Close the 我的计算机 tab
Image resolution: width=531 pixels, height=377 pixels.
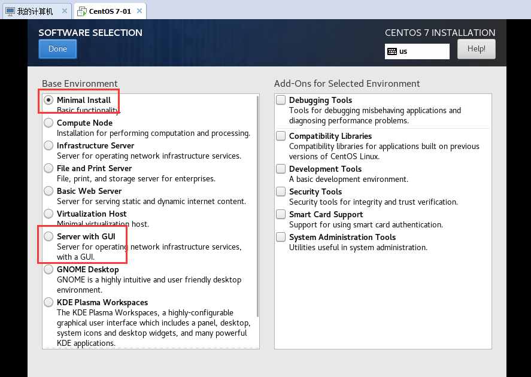click(64, 11)
